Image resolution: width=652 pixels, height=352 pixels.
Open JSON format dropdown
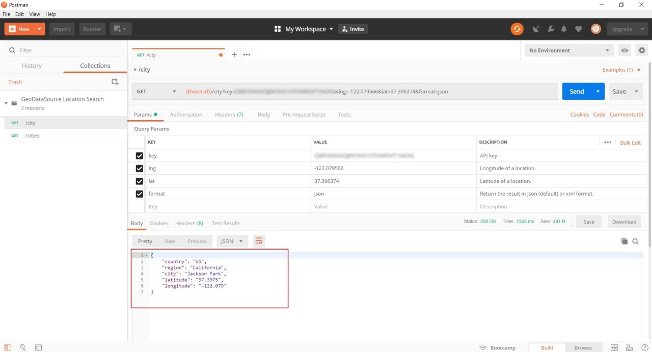[x=232, y=241]
